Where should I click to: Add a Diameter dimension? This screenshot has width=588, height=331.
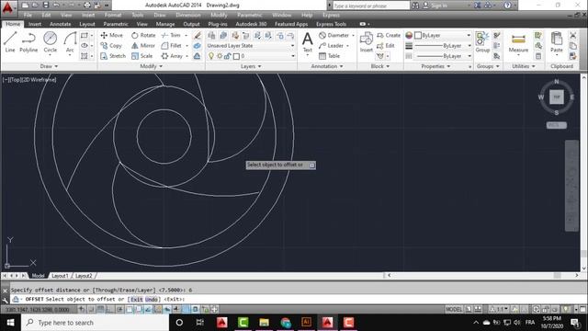pos(334,35)
